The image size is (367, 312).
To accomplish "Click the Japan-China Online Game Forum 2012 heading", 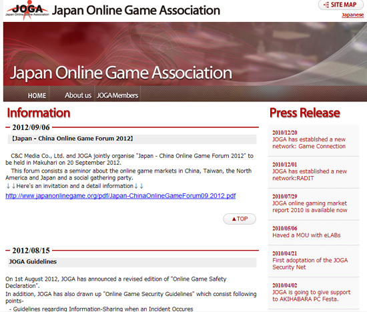I will 73,139.
